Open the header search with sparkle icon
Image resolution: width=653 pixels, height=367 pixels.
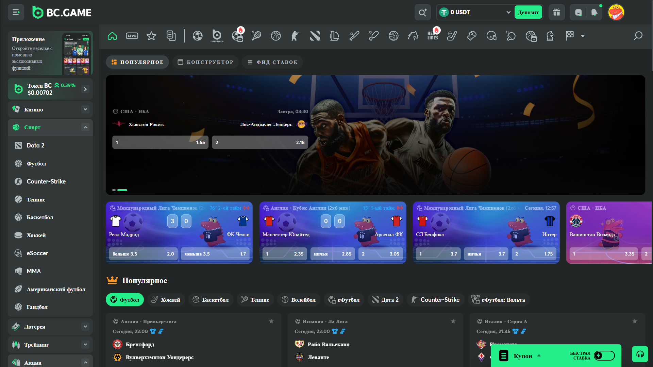[422, 13]
